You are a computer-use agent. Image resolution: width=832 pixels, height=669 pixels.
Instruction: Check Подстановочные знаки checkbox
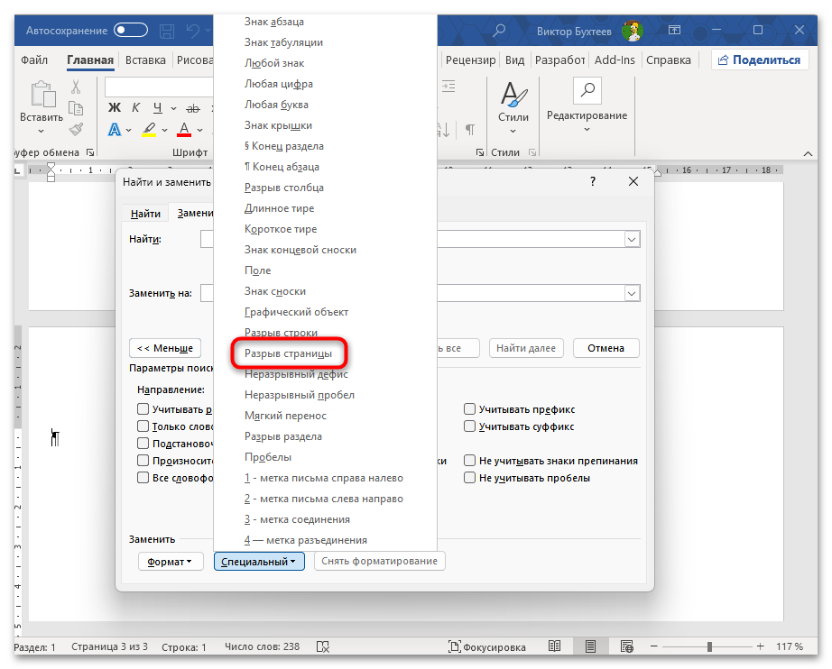pyautogui.click(x=143, y=444)
